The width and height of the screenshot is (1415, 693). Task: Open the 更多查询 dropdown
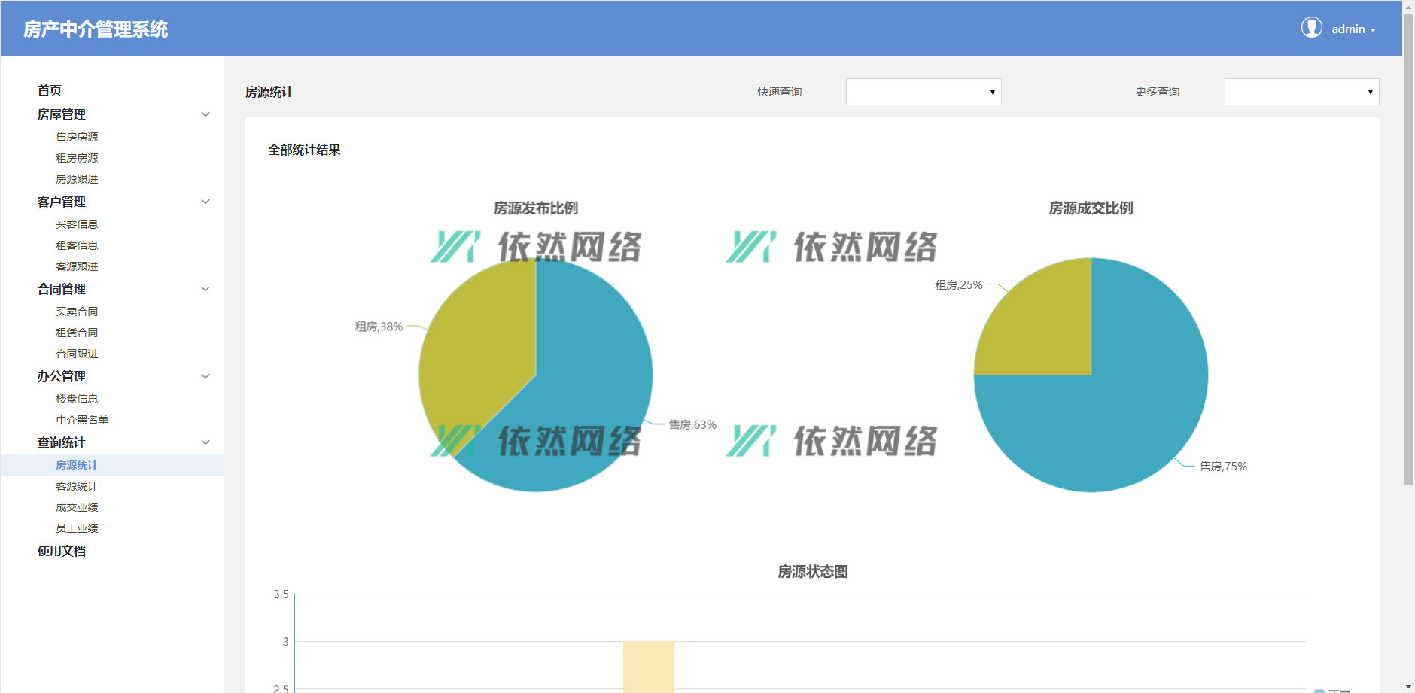coord(1301,92)
